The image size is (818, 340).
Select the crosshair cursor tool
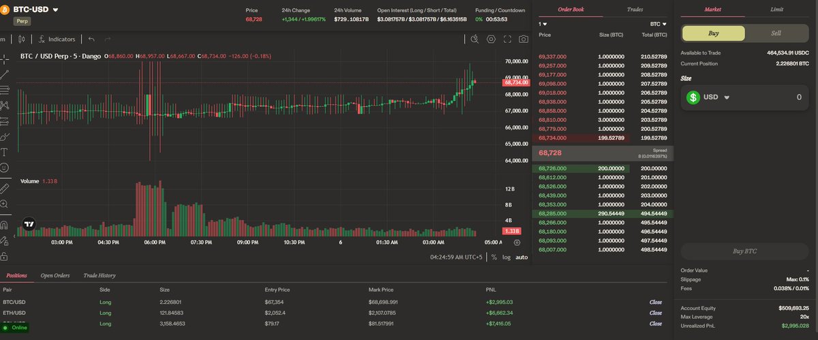pos(5,59)
